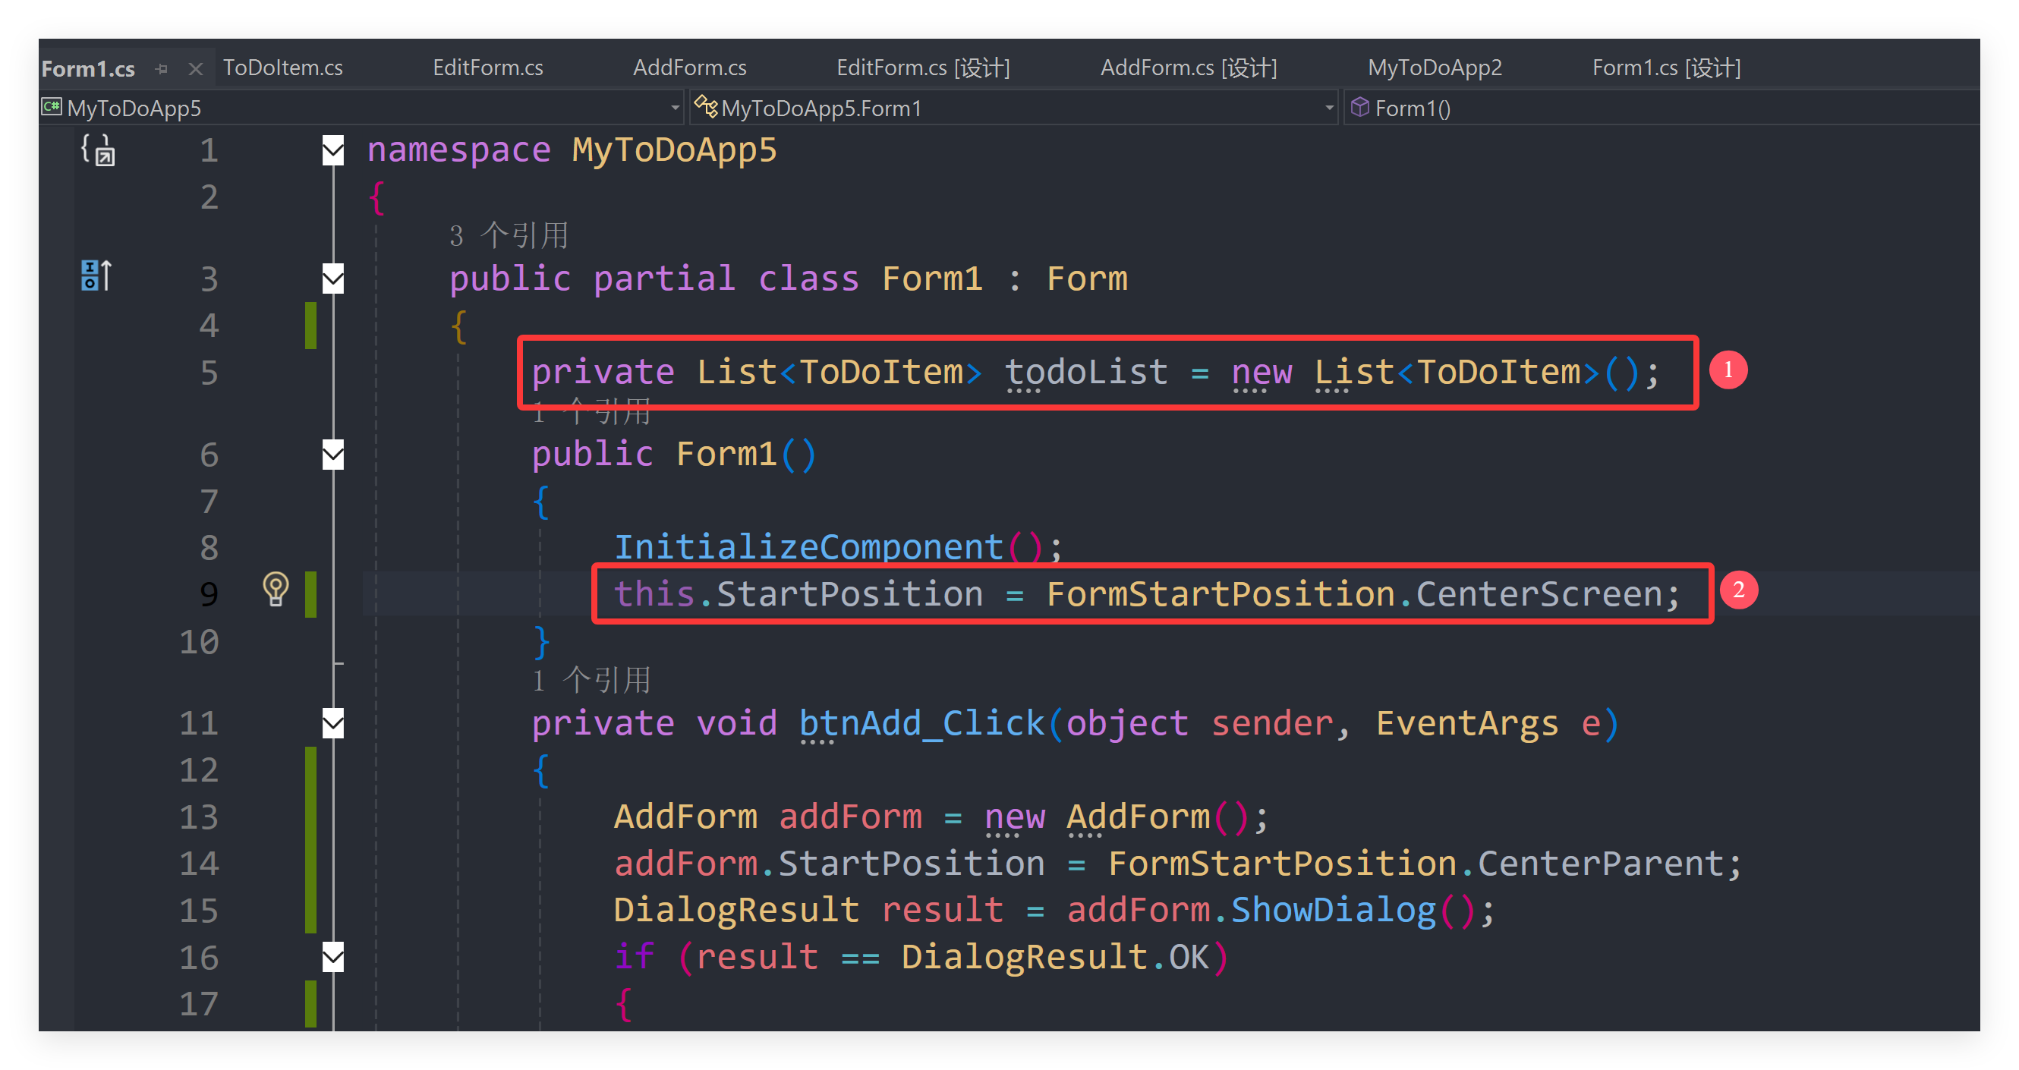Click the class icon beside MyToDoApp5.Form1
Screen dimensions: 2019x1070
[705, 106]
